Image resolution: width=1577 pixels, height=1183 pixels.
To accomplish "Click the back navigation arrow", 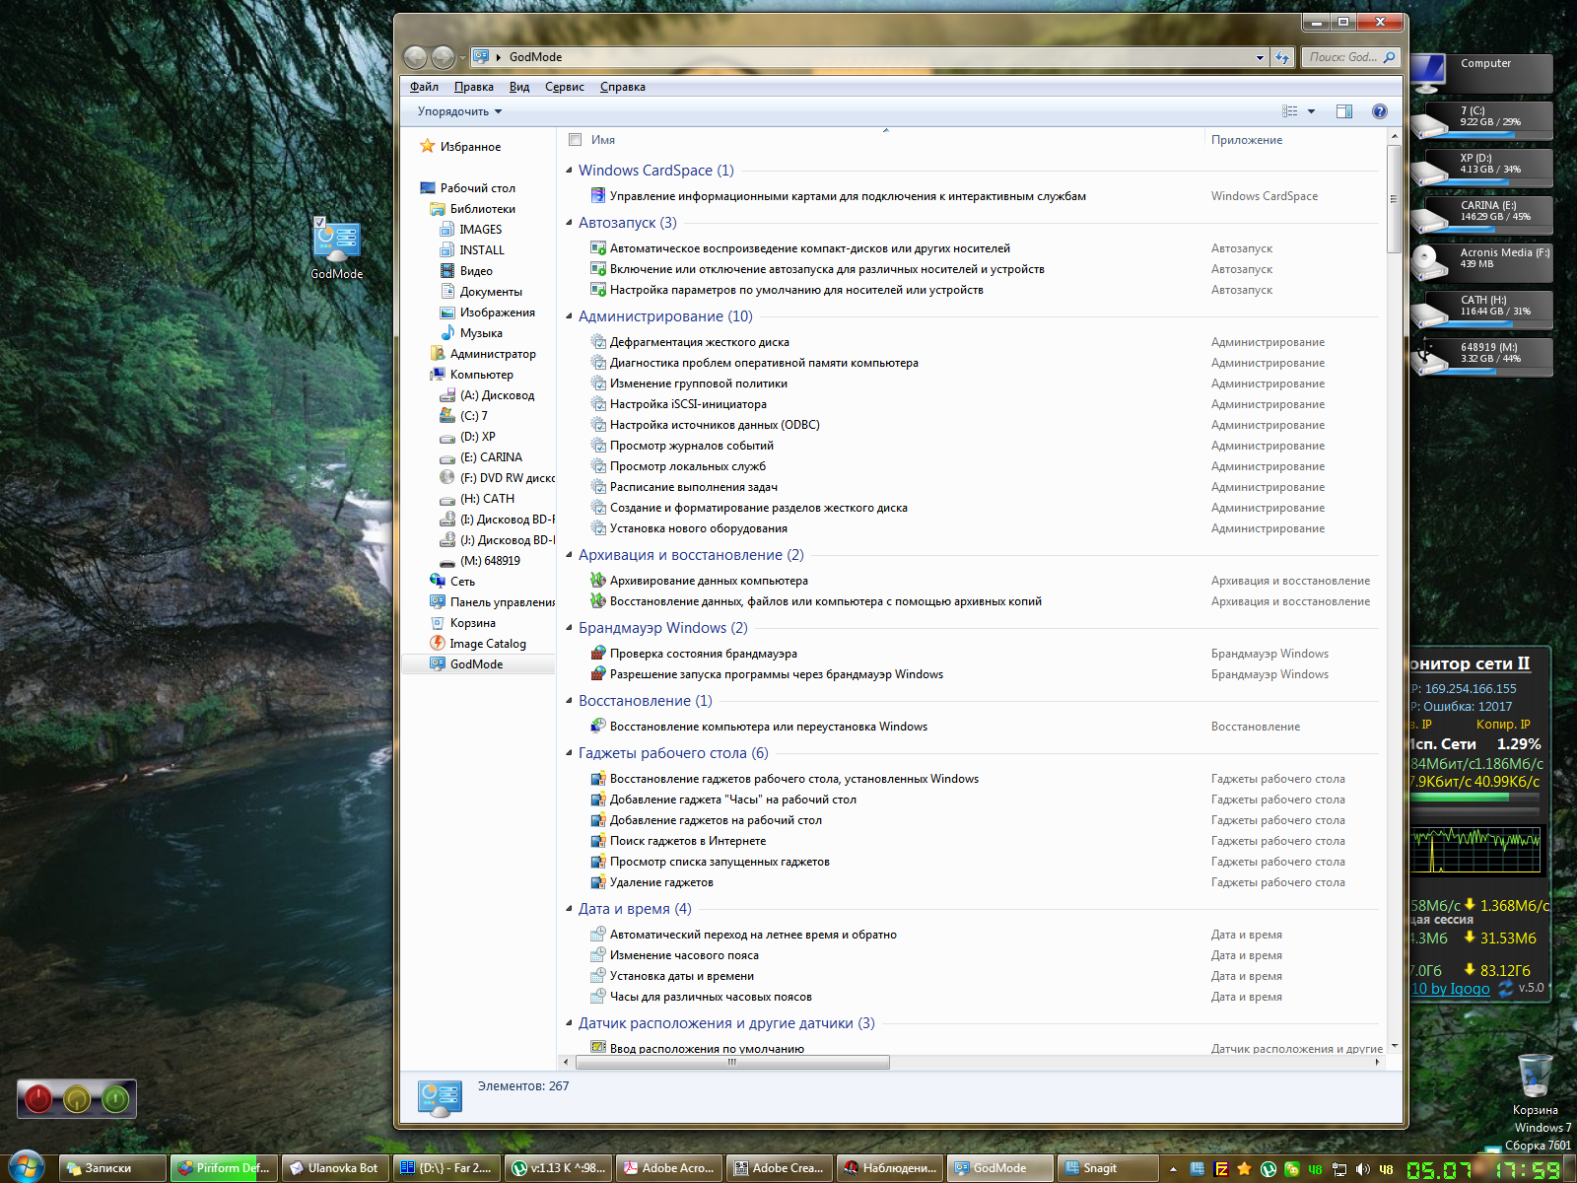I will coord(415,57).
